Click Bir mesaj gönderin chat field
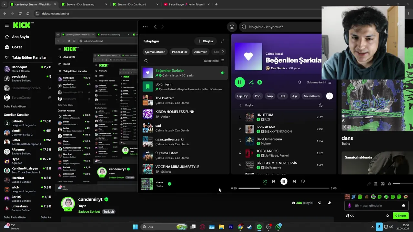The height and width of the screenshot is (232, 413). coord(377,206)
